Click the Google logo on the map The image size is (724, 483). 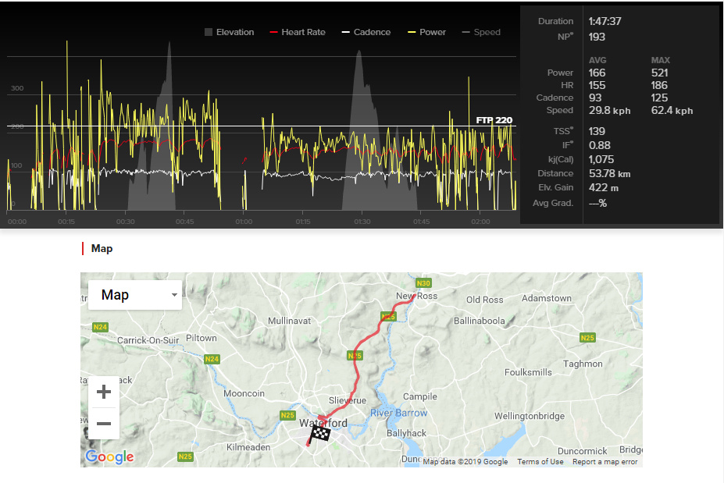pos(109,457)
